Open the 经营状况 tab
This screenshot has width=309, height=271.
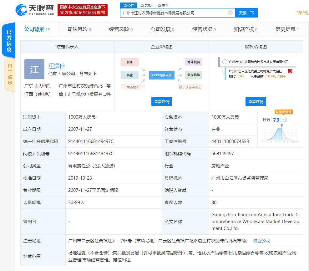click(x=204, y=29)
